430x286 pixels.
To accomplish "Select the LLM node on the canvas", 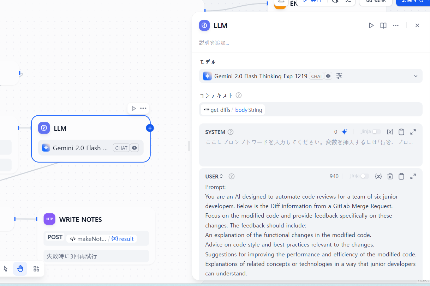I will (x=91, y=139).
